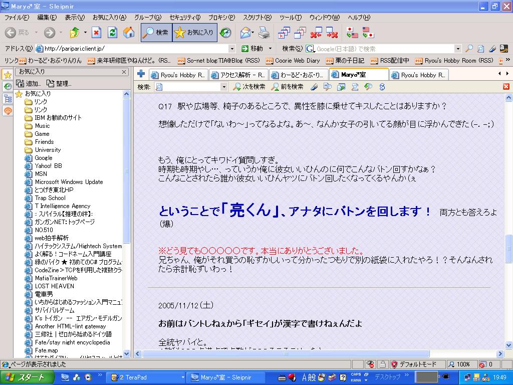Click the page vertical scrollbar thumb

[x=509, y=249]
